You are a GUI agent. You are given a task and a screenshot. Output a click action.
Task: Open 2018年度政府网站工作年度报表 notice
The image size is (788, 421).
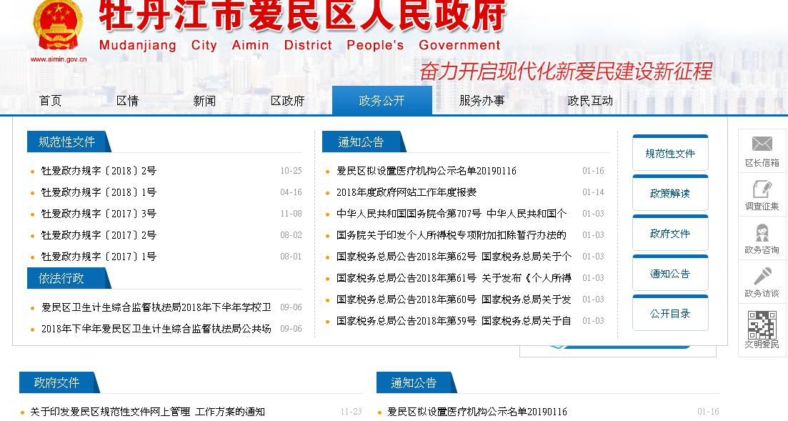(x=407, y=192)
